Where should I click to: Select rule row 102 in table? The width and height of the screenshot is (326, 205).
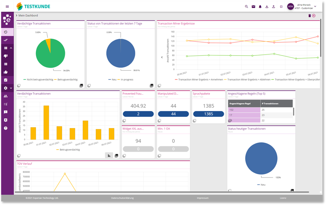tap(260, 110)
